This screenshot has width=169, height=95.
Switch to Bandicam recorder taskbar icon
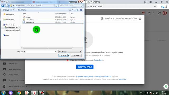[42, 93]
